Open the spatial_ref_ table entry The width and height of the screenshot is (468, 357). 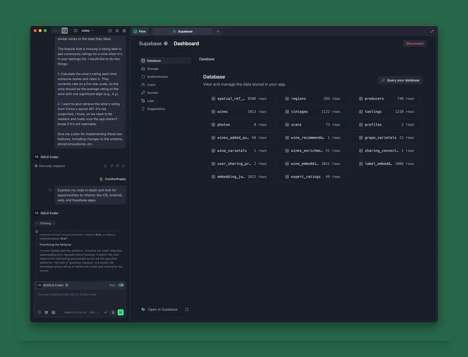[x=239, y=99]
